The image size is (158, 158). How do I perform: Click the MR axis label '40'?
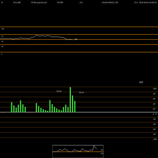[154, 104]
